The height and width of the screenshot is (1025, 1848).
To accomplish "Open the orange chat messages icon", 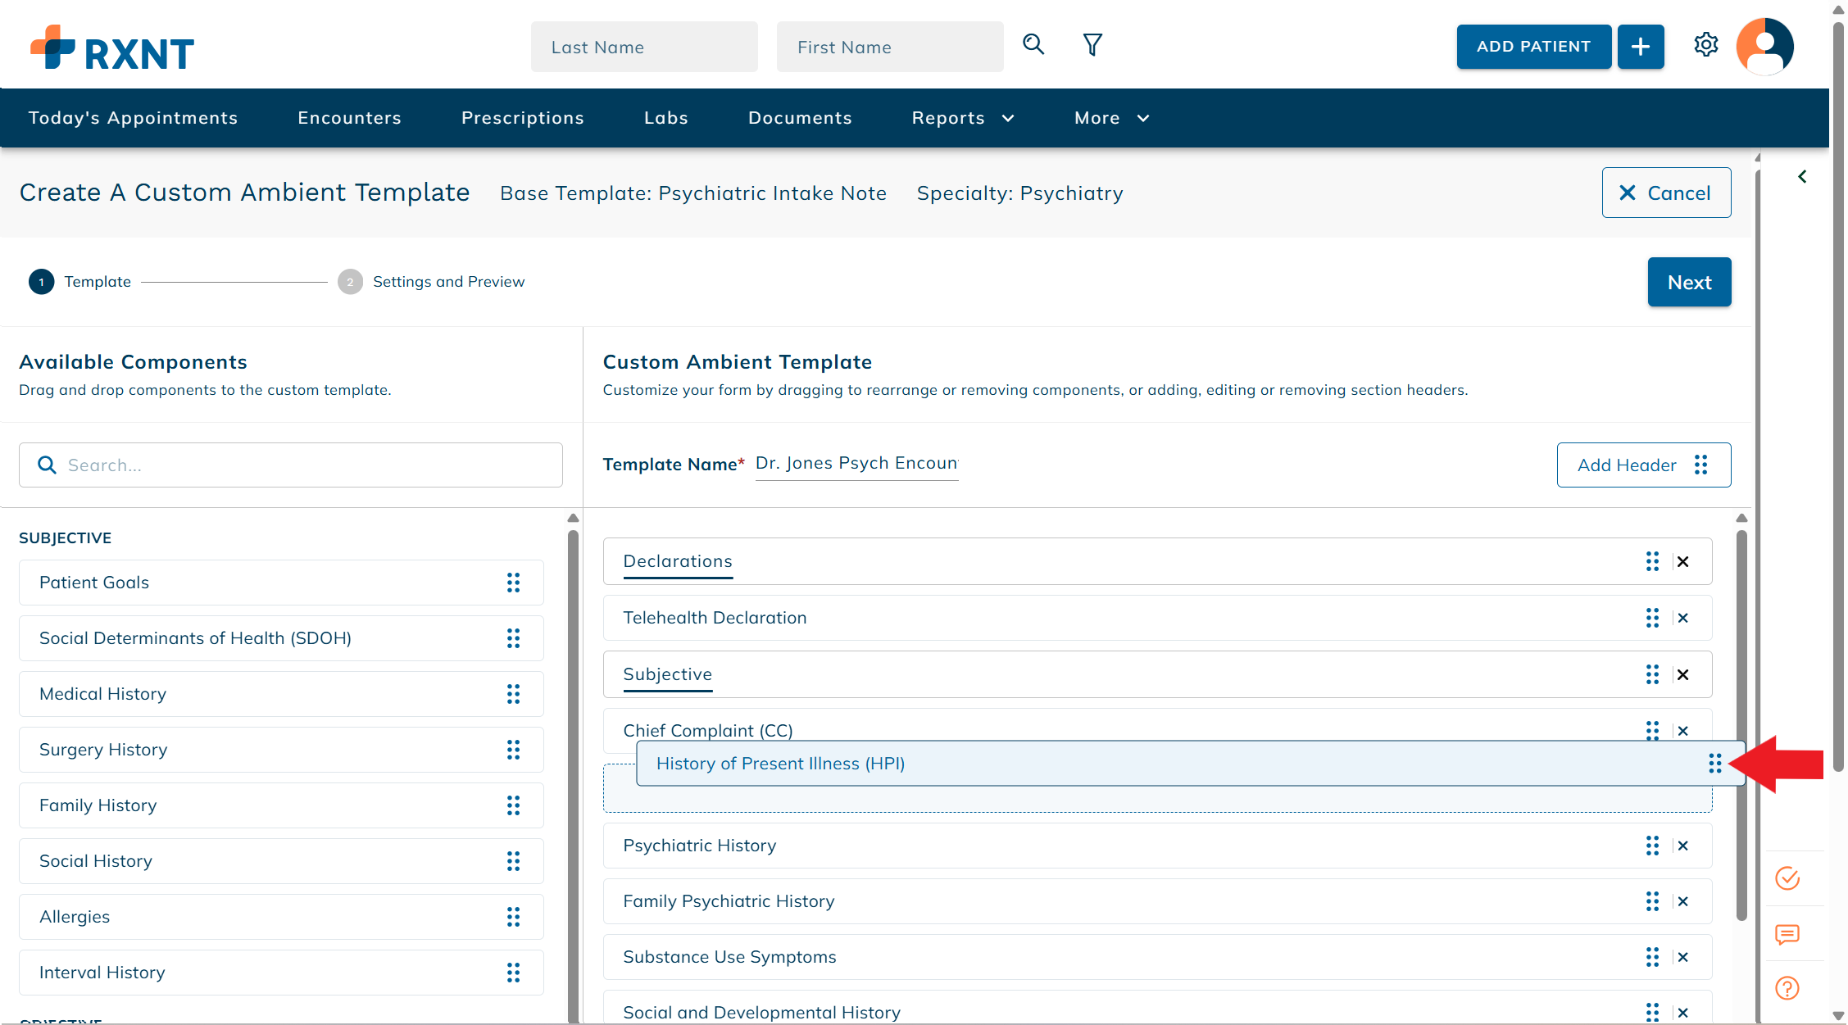I will [x=1787, y=934].
